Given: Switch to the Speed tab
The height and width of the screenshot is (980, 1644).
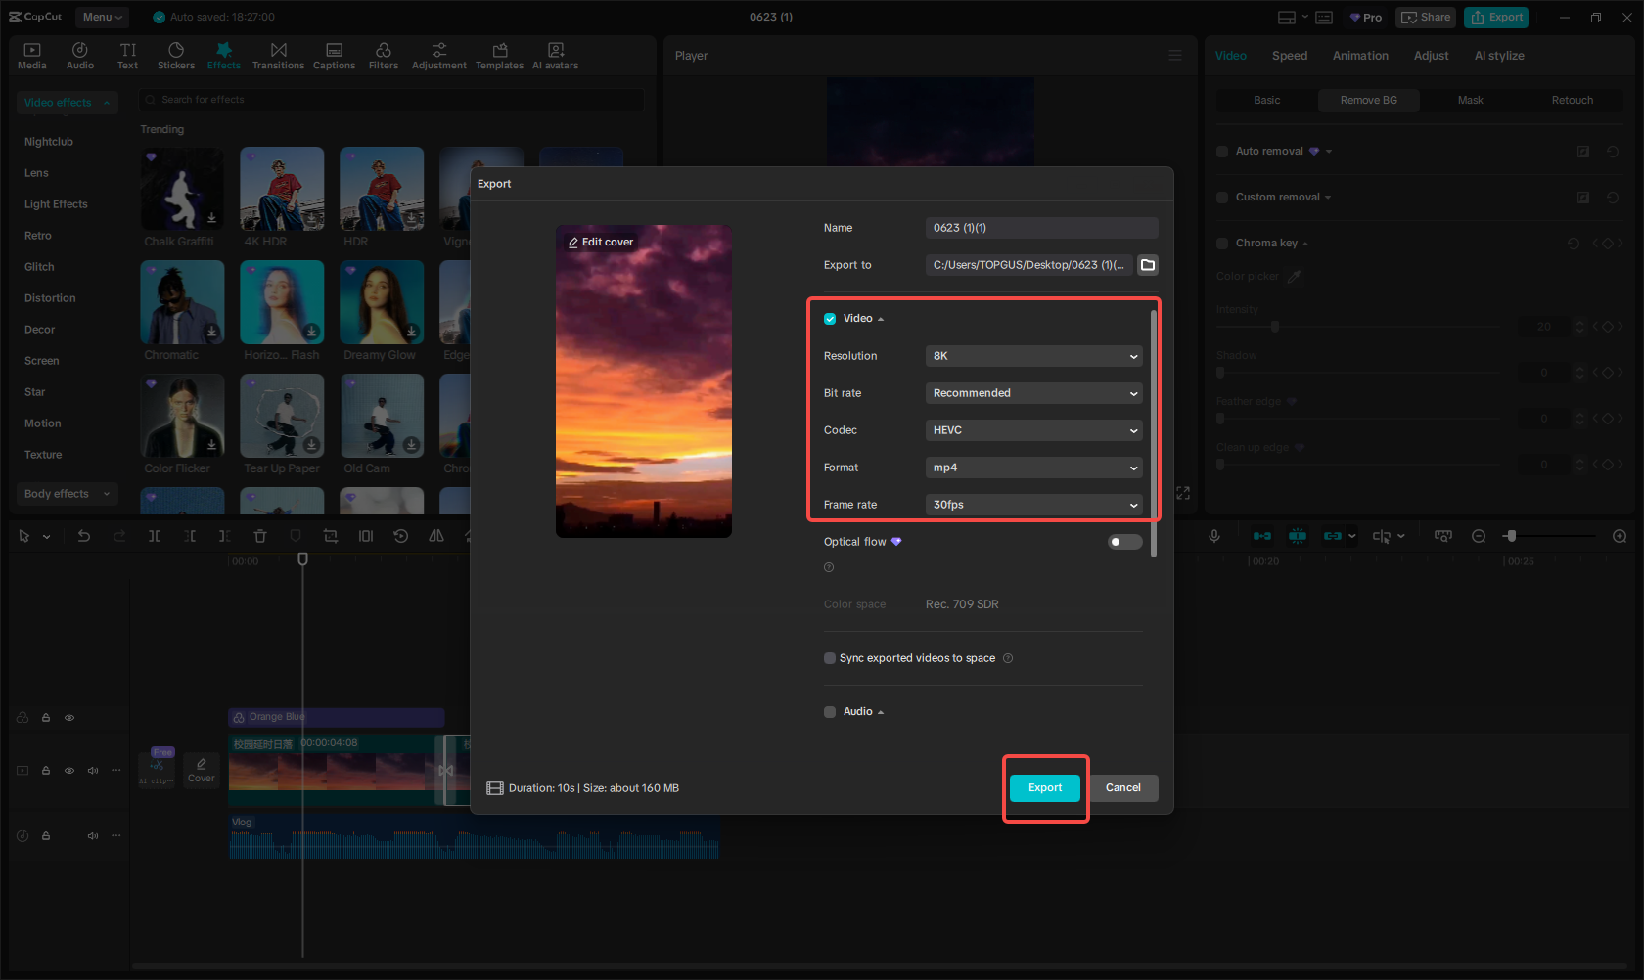Looking at the screenshot, I should coord(1289,56).
